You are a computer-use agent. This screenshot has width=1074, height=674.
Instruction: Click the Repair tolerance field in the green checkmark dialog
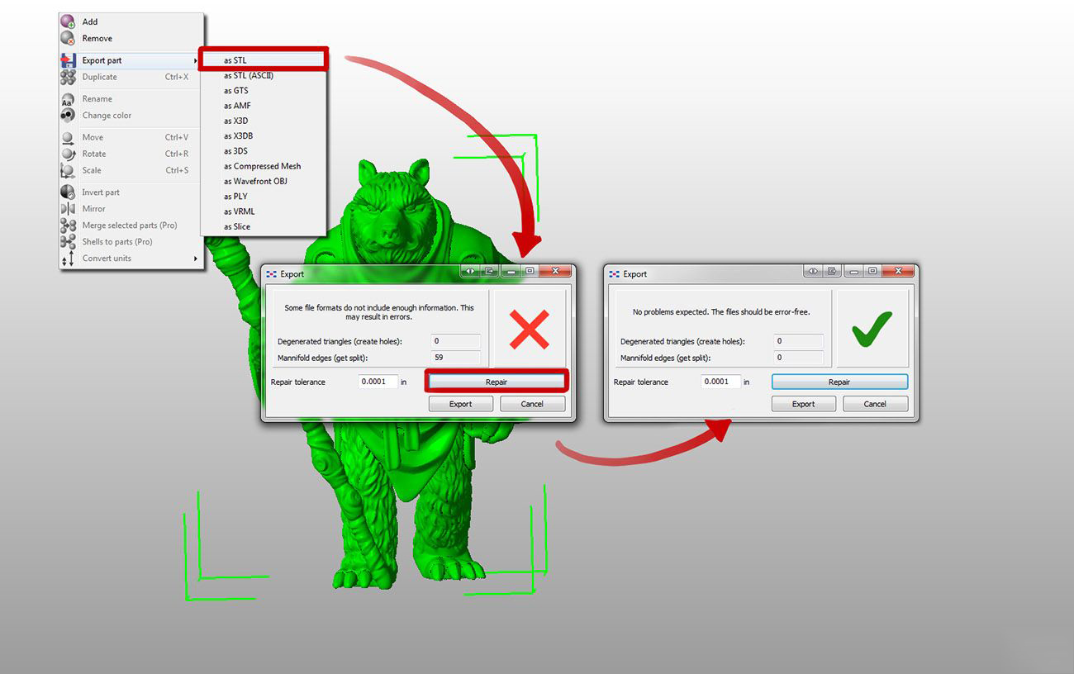tap(721, 382)
